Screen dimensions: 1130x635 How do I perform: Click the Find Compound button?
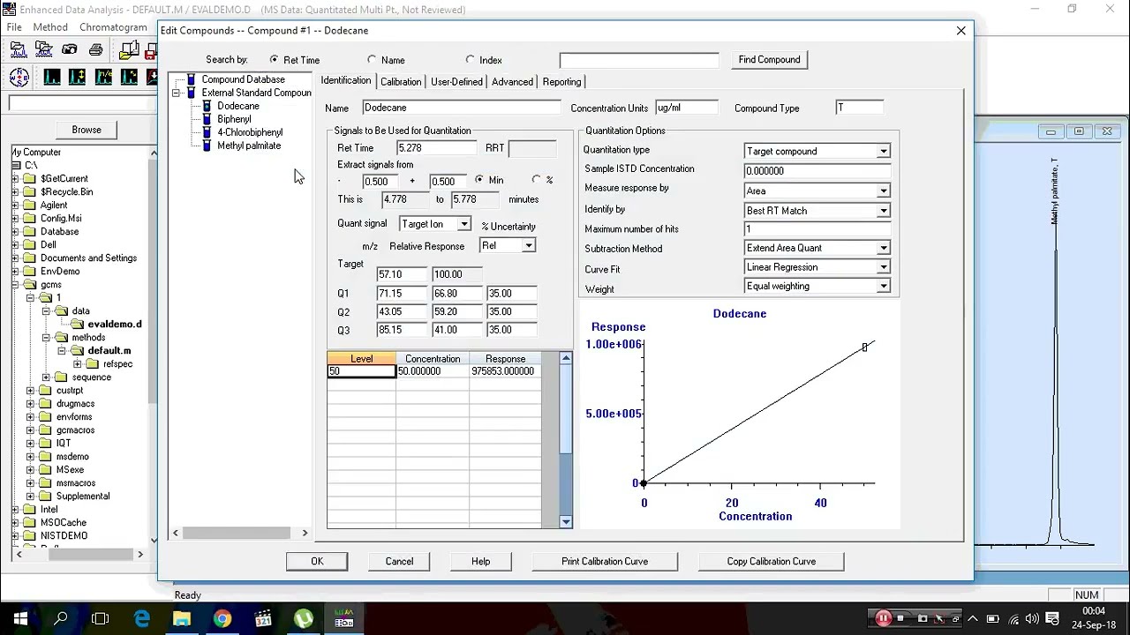pos(770,60)
